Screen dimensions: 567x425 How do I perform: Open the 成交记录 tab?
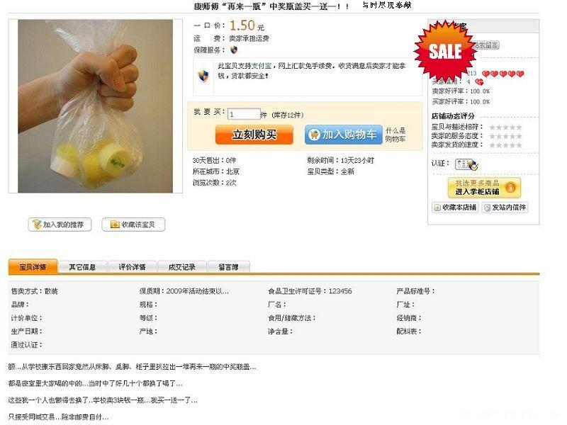coord(182,267)
